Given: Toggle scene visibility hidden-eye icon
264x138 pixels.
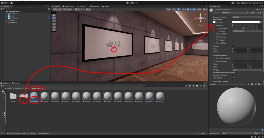Looking at the screenshot, I should [194, 10].
